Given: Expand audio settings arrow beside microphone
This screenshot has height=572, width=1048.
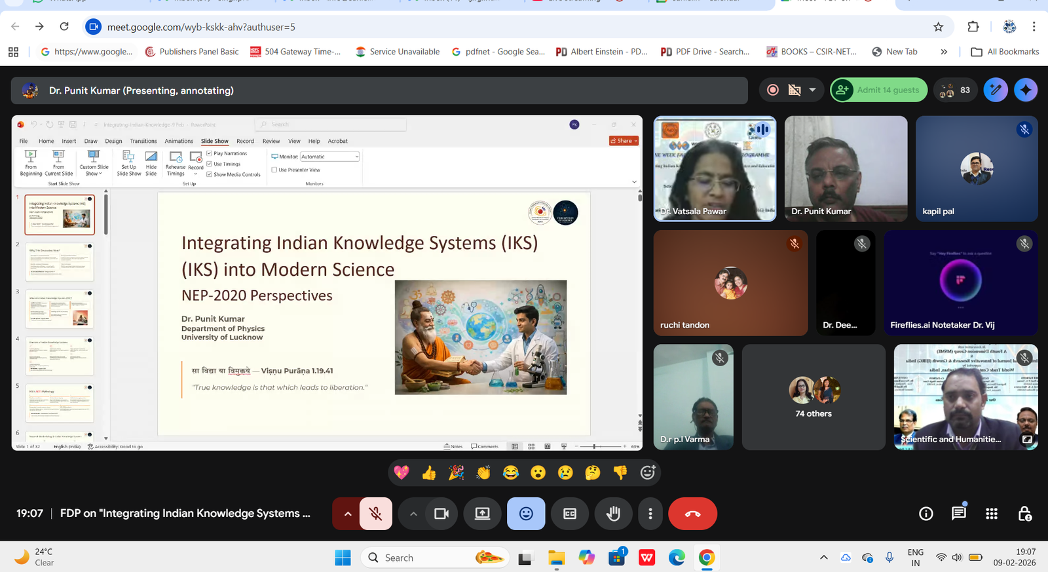Looking at the screenshot, I should click(x=348, y=514).
